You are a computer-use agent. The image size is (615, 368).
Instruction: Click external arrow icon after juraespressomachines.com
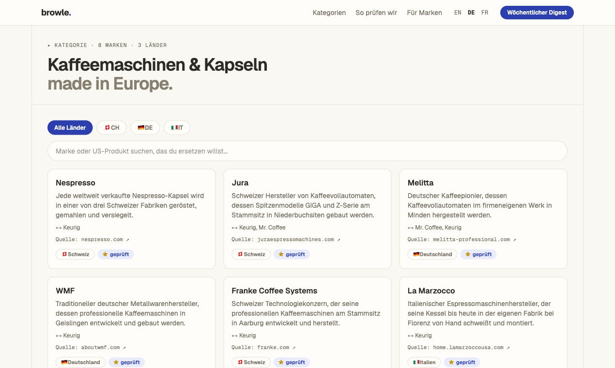pos(339,239)
